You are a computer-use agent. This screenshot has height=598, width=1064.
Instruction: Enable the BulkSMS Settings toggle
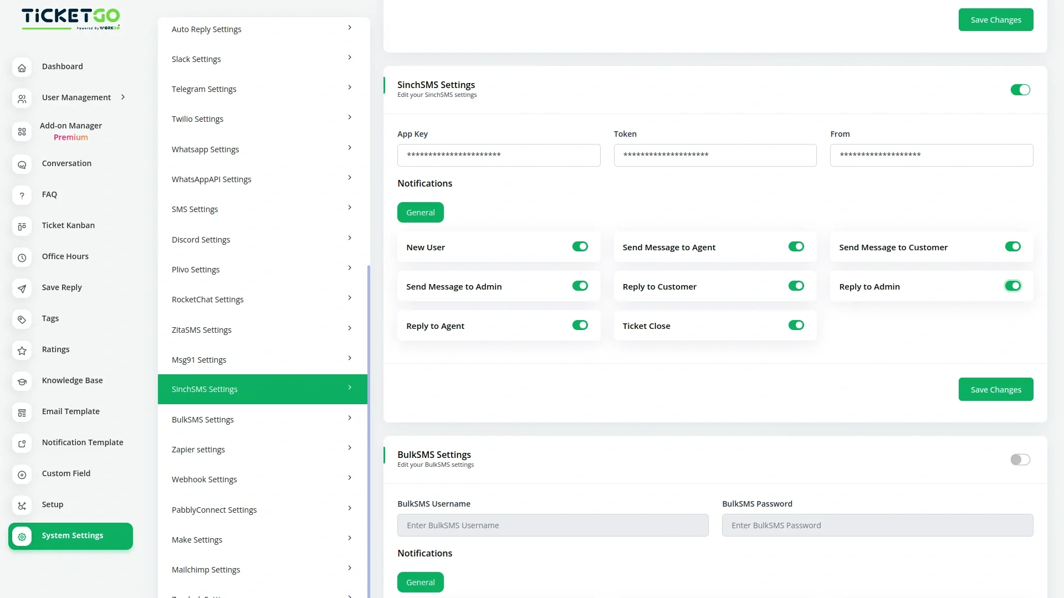1020,460
